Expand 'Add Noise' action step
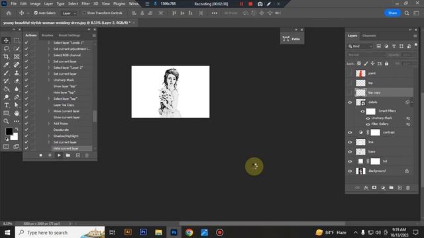 pyautogui.click(x=49, y=124)
